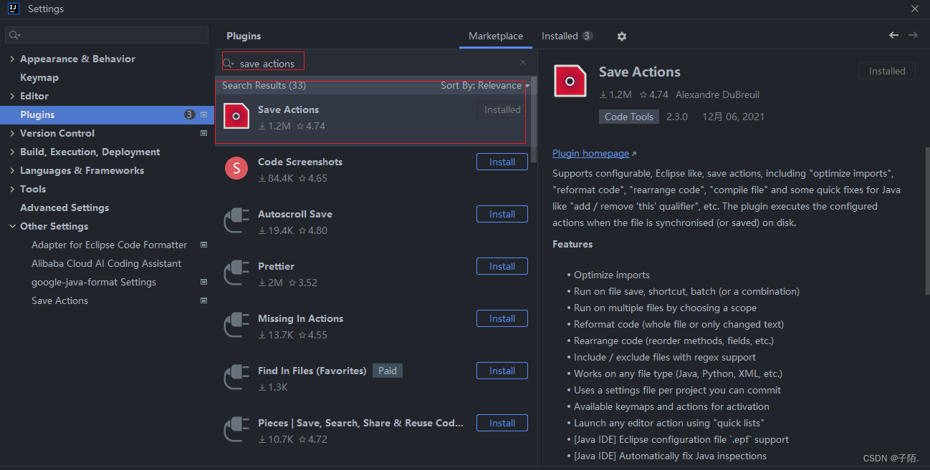Click the Prettier plugin icon
The image size is (930, 470).
(236, 273)
